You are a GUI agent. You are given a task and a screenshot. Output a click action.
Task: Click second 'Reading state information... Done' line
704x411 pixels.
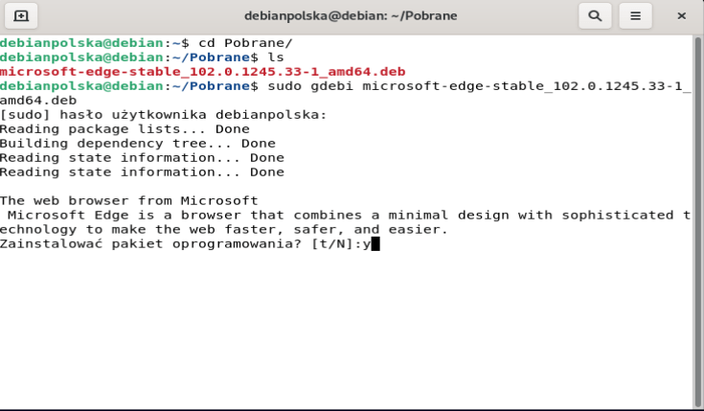pyautogui.click(x=142, y=172)
